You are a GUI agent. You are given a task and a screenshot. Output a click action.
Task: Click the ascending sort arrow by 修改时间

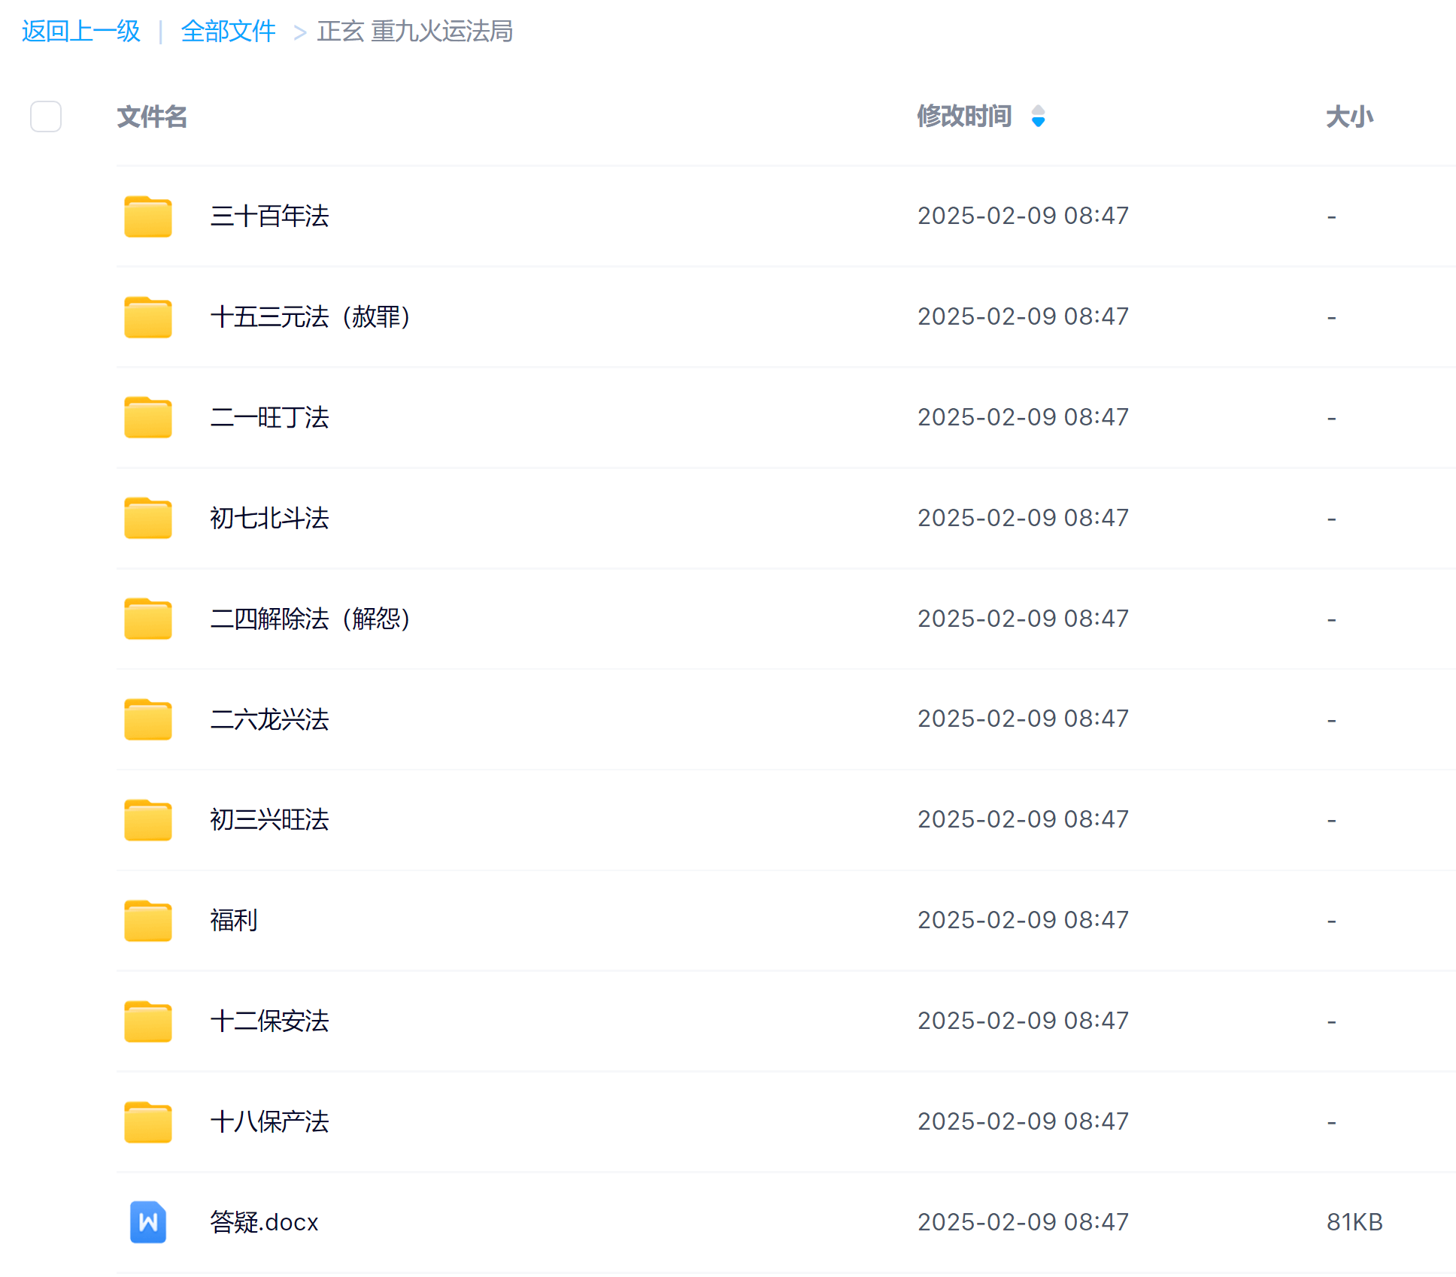(x=1038, y=110)
